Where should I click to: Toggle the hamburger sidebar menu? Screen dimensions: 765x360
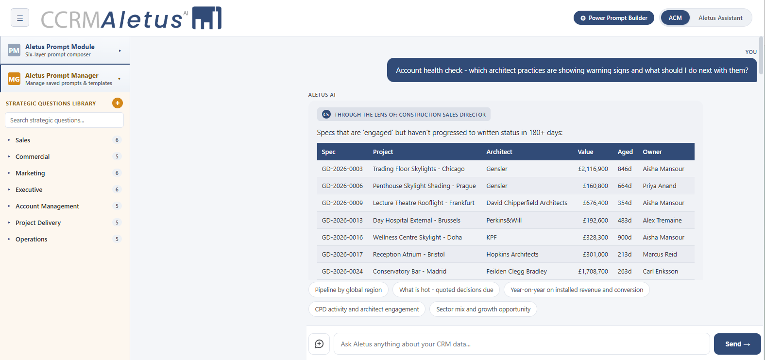tap(20, 18)
